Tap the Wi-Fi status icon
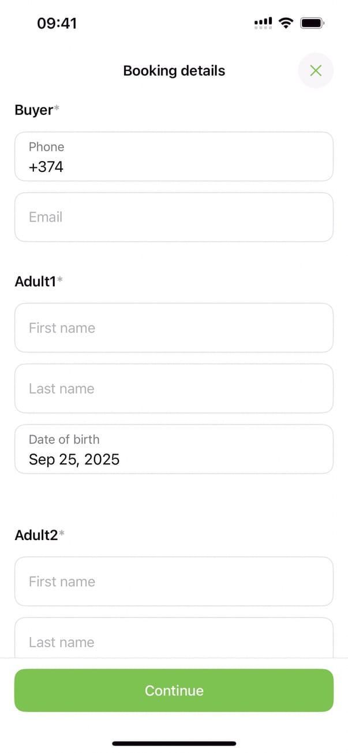 pyautogui.click(x=285, y=23)
